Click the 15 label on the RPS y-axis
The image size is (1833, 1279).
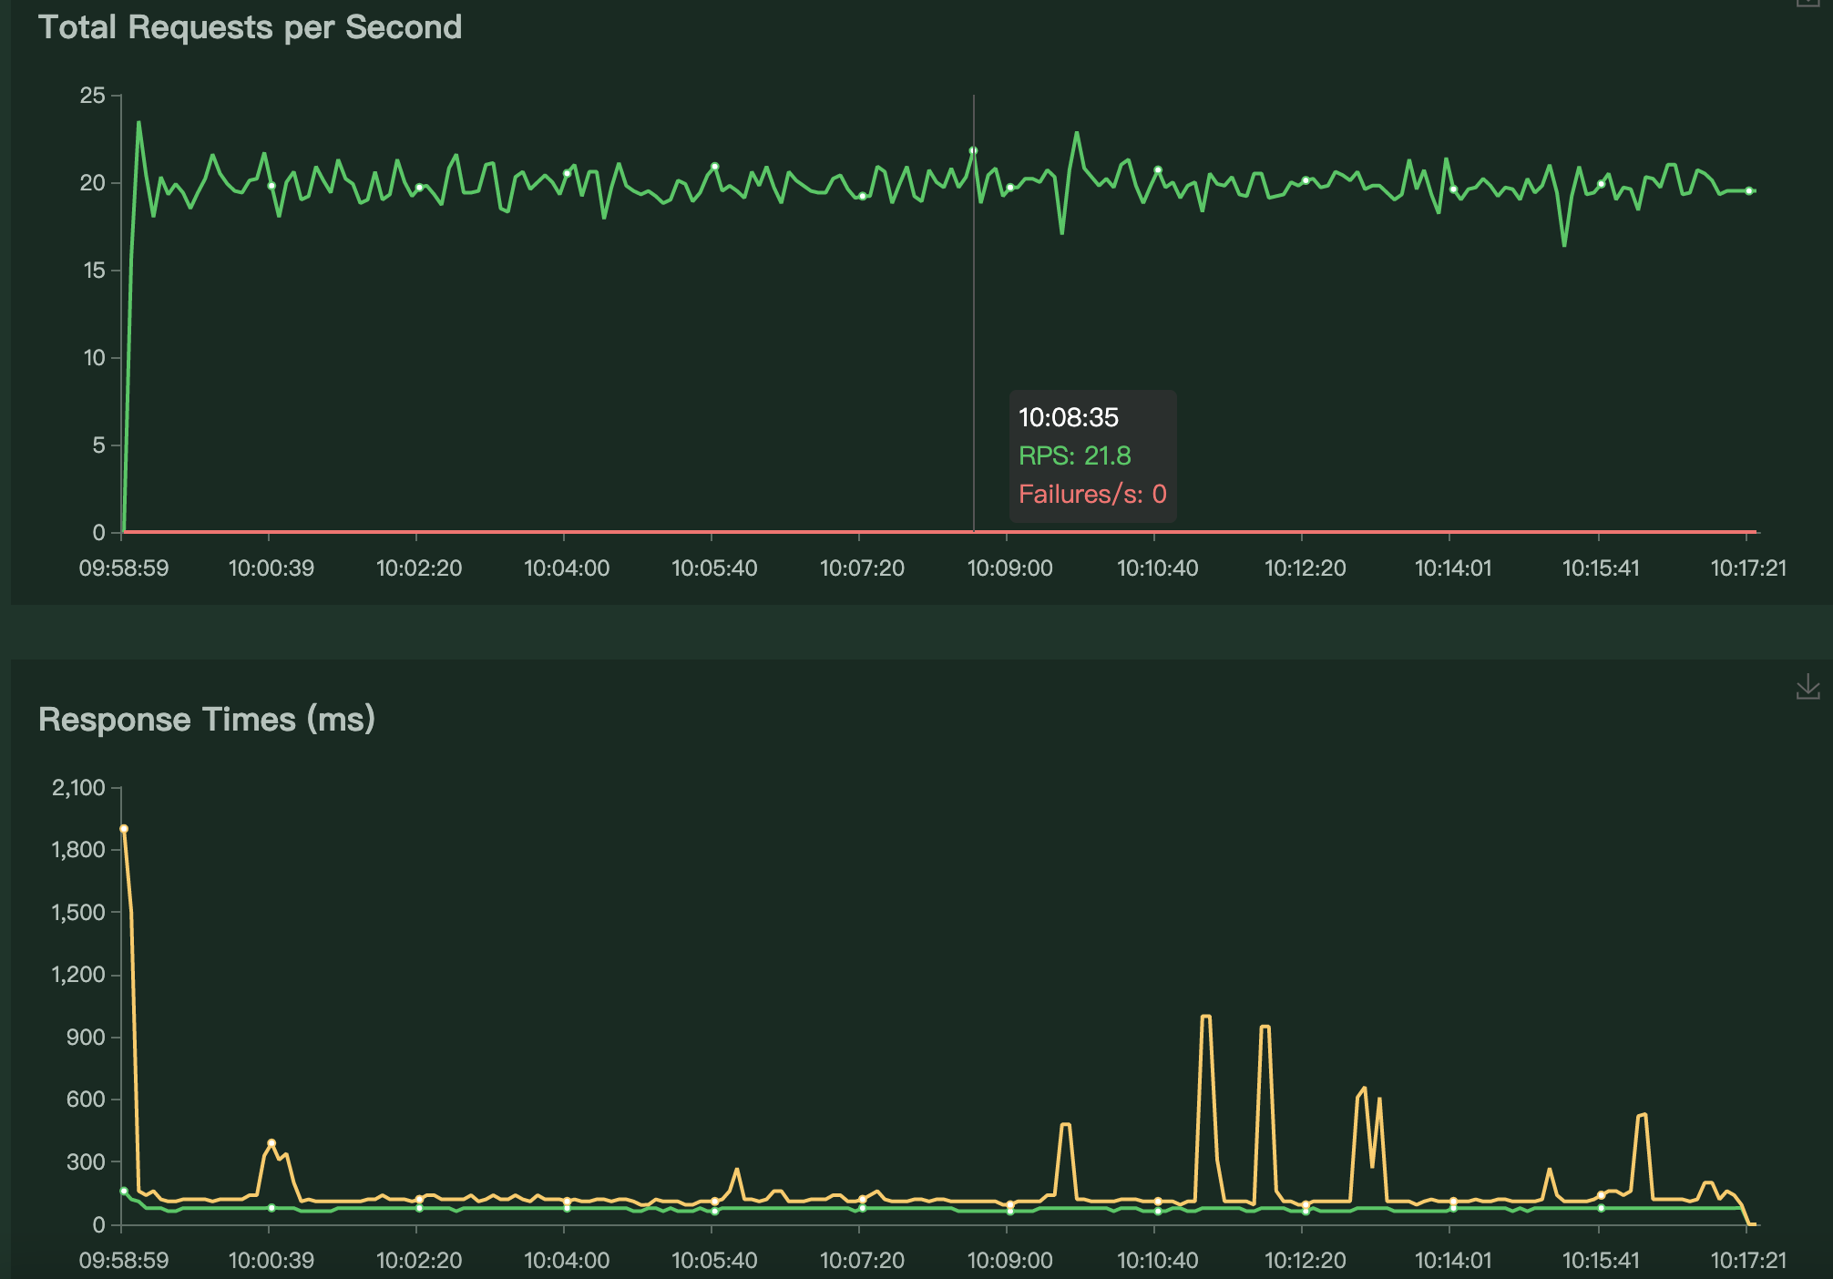coord(94,271)
